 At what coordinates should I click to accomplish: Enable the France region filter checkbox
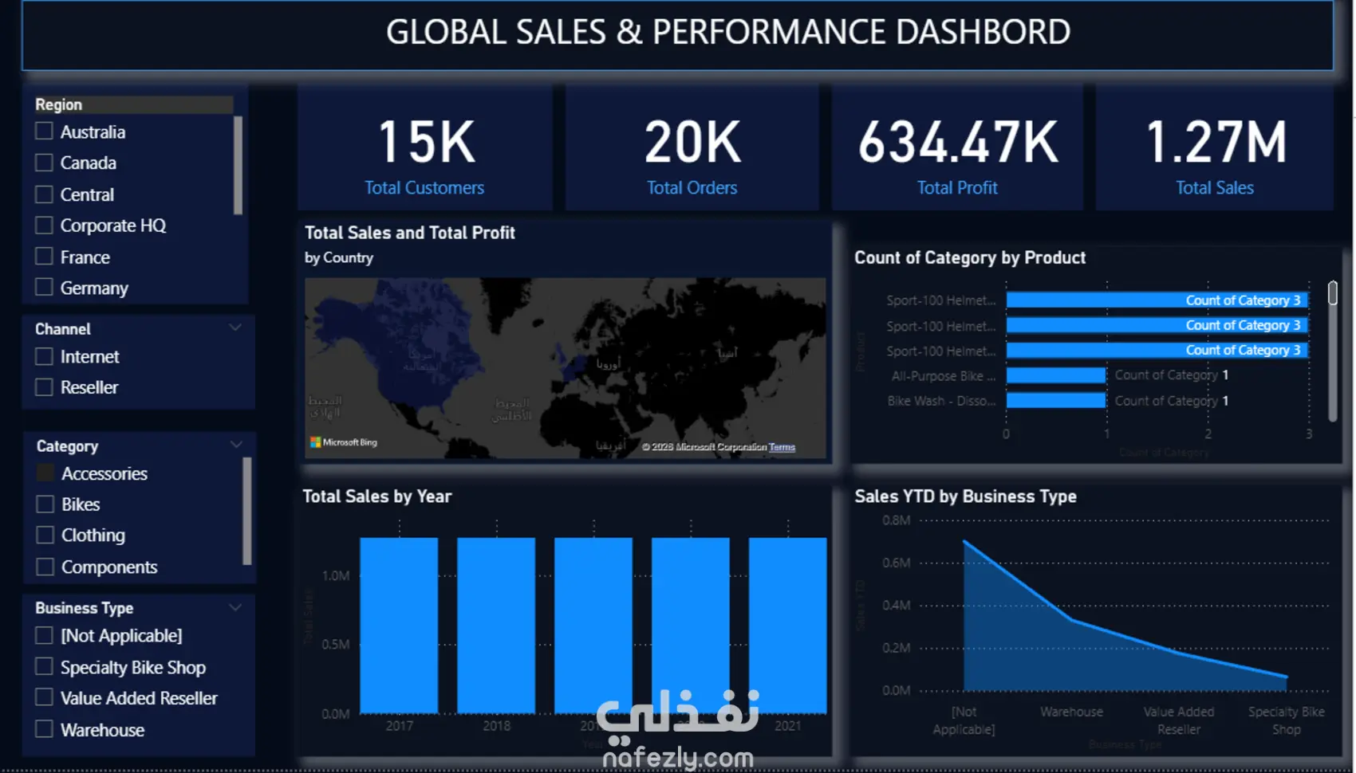pos(45,257)
